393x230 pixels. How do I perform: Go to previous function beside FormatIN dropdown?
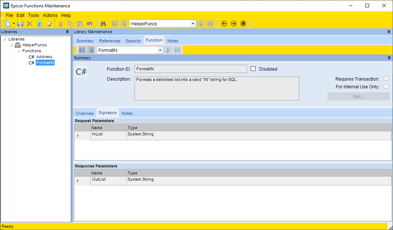[x=91, y=50]
